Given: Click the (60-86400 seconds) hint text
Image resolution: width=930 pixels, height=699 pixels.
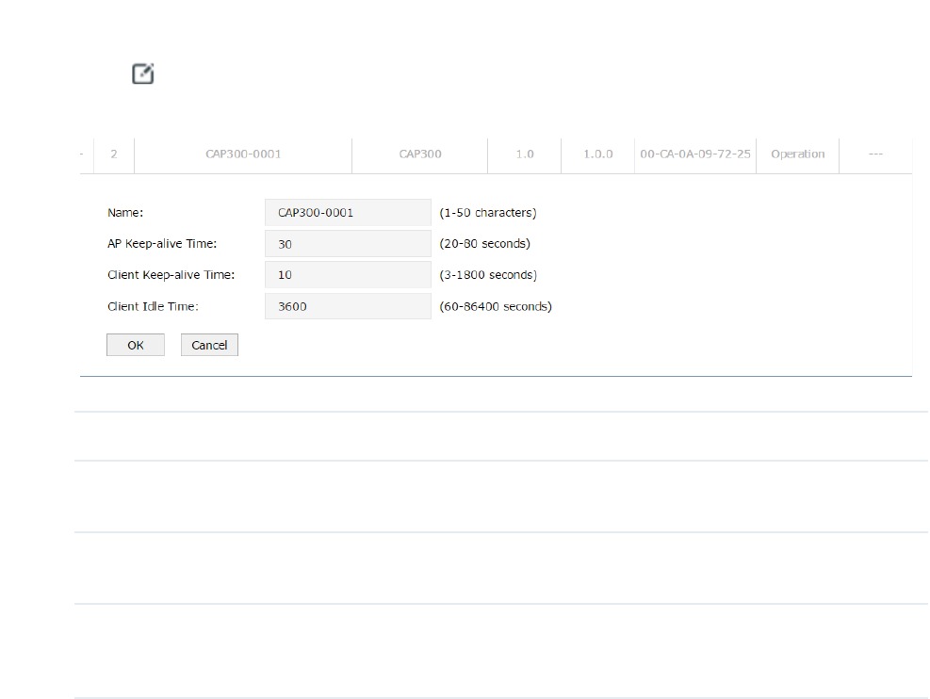Looking at the screenshot, I should [x=496, y=306].
